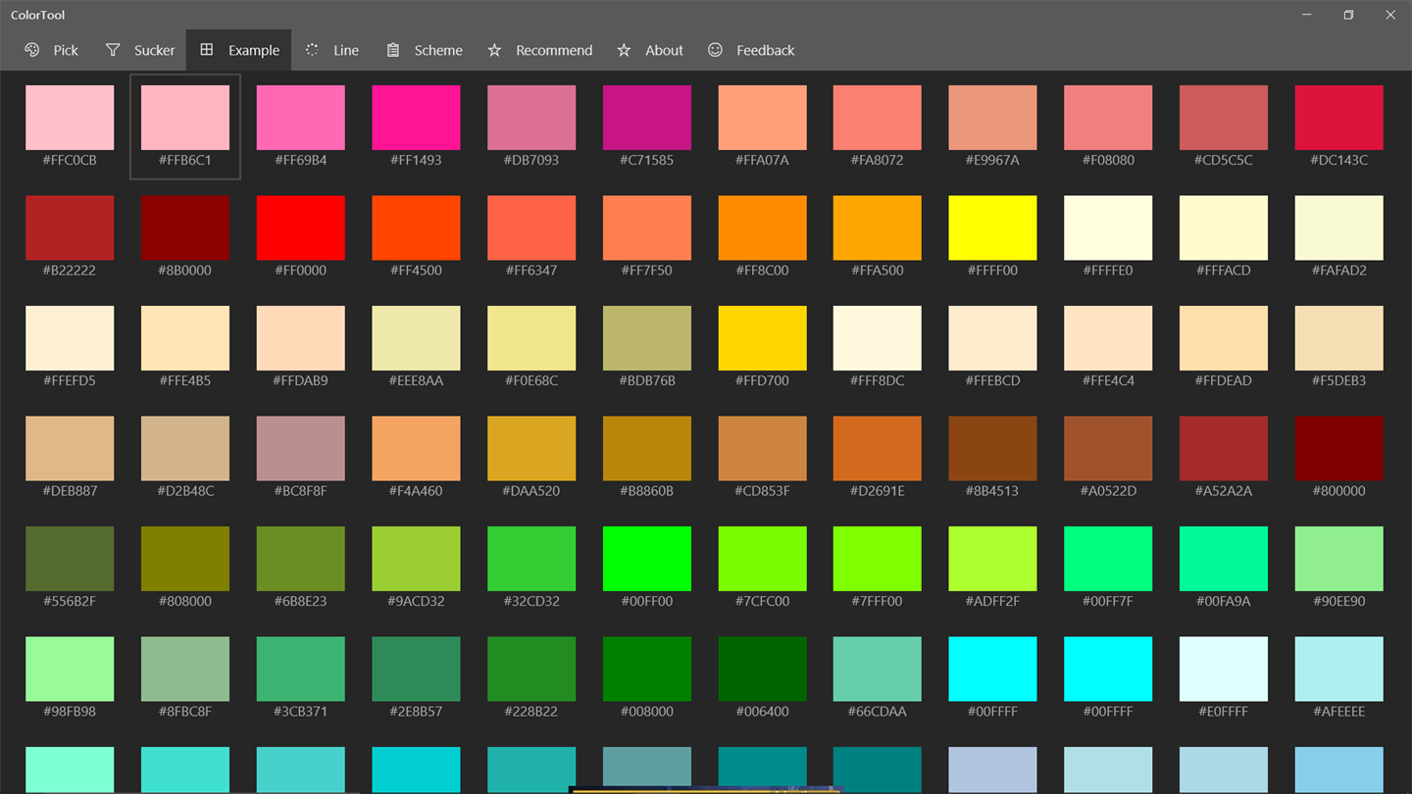Pick the #FF0000 red swatch
The width and height of the screenshot is (1412, 794).
[301, 227]
